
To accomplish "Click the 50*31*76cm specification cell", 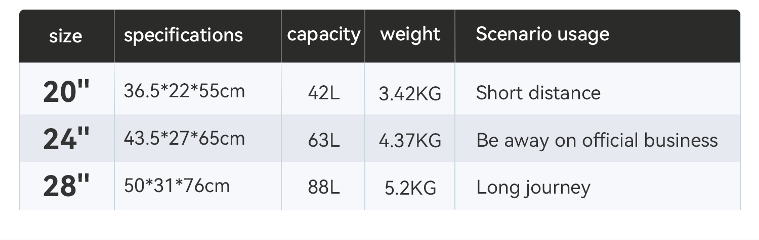I will click(177, 186).
